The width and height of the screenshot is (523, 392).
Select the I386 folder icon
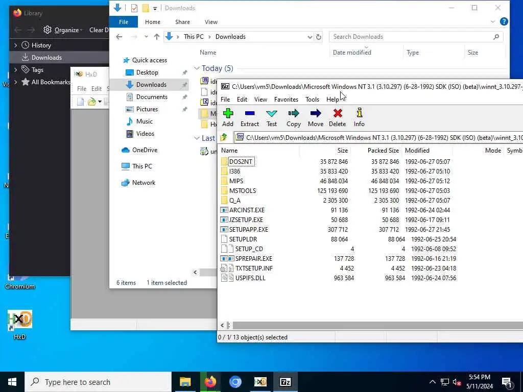coord(225,171)
